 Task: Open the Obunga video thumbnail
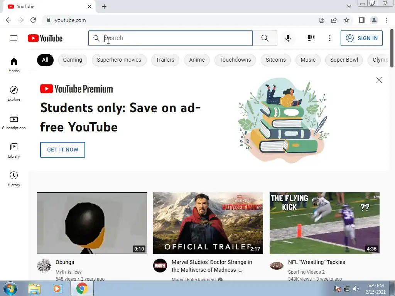click(x=92, y=223)
